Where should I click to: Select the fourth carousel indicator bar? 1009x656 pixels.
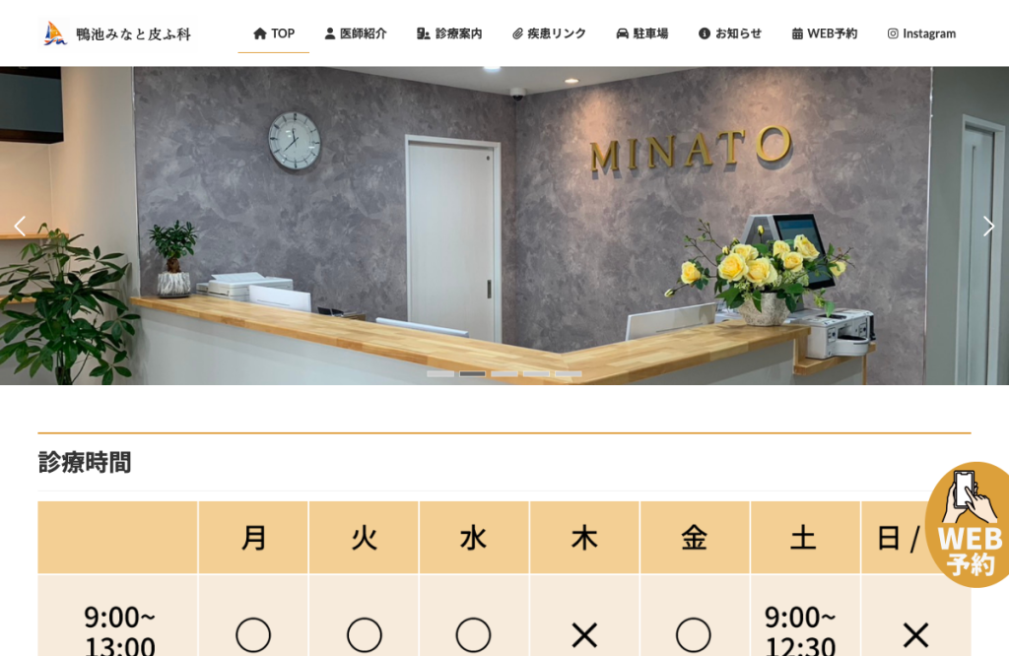tap(537, 373)
